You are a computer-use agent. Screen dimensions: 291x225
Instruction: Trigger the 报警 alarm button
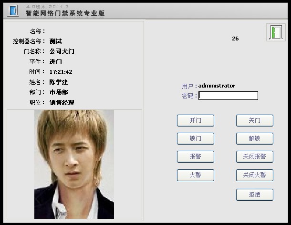195,157
